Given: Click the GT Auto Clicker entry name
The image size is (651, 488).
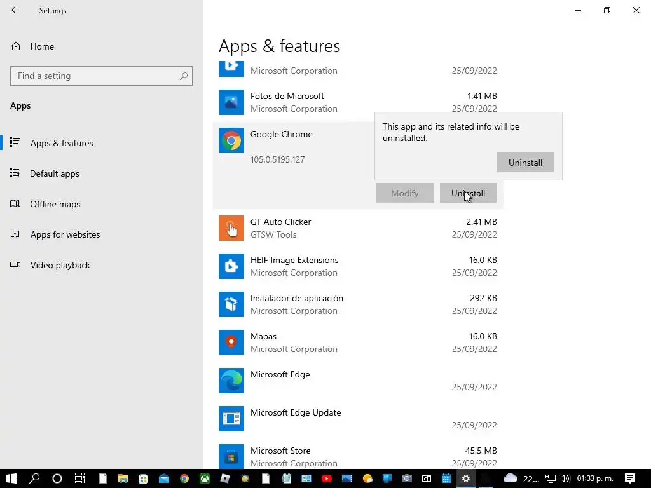Looking at the screenshot, I should coord(280,222).
